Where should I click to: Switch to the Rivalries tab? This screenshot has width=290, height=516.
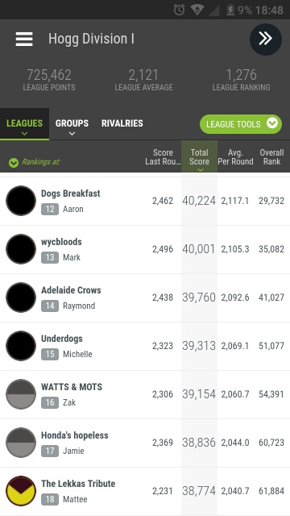point(122,123)
